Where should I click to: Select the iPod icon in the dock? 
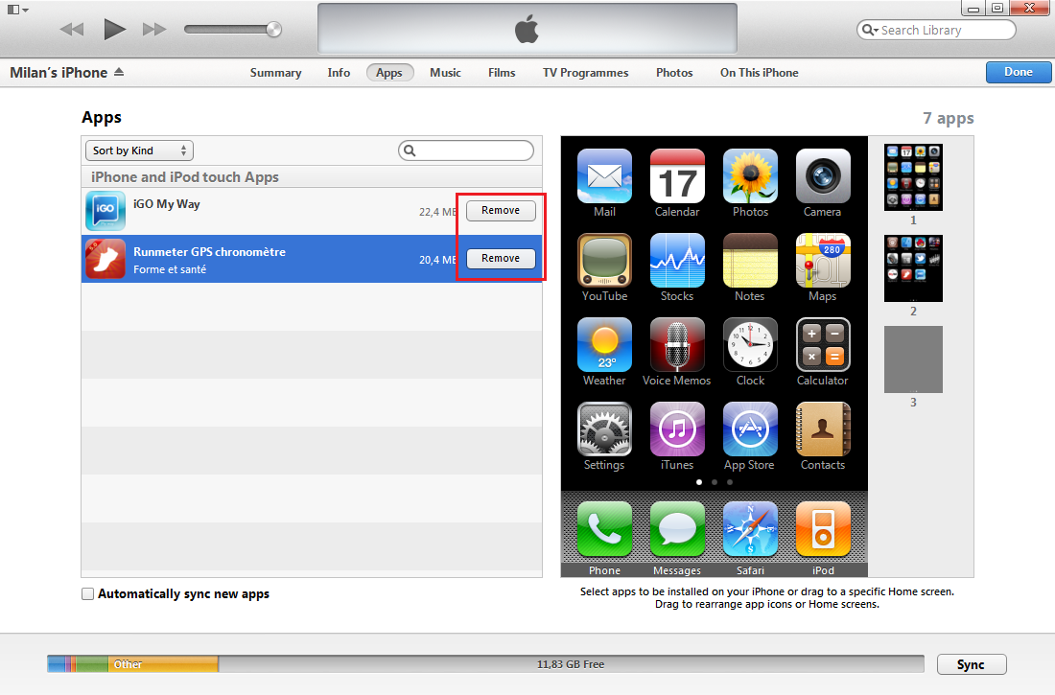coord(823,529)
